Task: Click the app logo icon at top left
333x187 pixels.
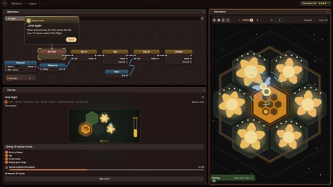Action: (x=5, y=4)
